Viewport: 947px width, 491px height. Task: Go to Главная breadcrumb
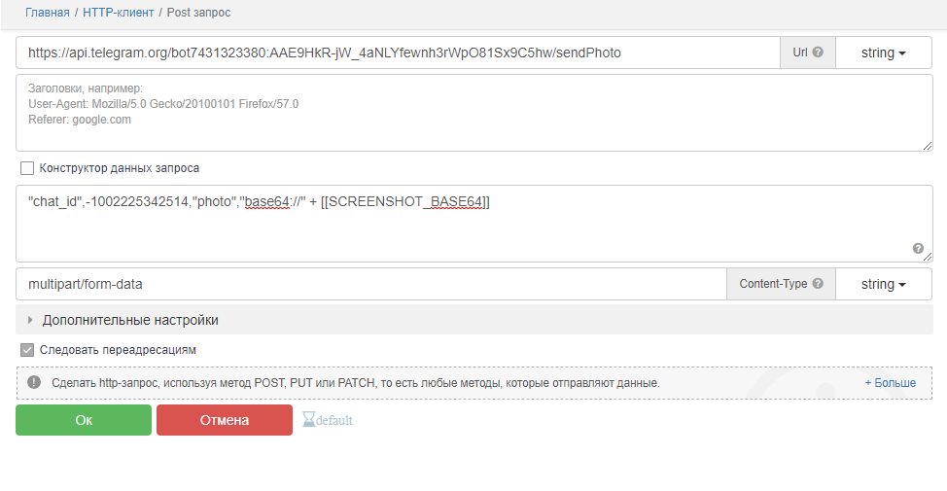(x=48, y=13)
